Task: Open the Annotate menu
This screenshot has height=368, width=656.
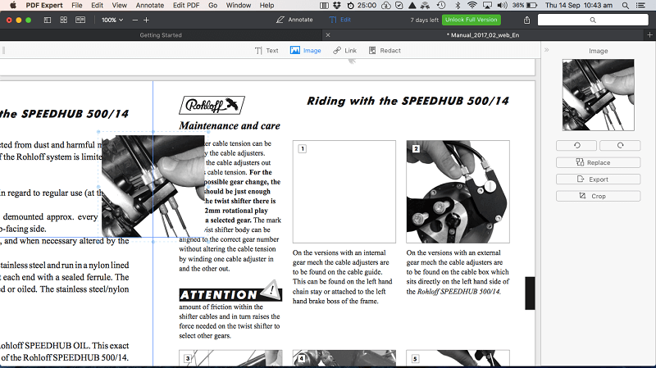Action: click(x=150, y=6)
